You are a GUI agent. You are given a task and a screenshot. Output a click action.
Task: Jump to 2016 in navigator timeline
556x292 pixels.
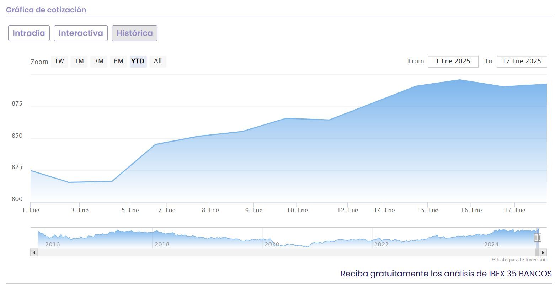click(53, 244)
